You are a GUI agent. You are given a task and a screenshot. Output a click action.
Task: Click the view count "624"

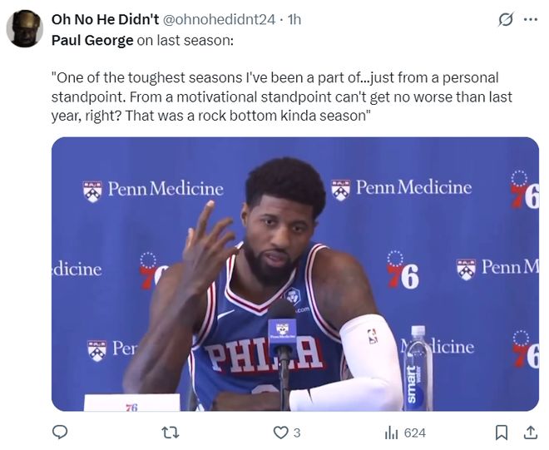click(x=414, y=433)
